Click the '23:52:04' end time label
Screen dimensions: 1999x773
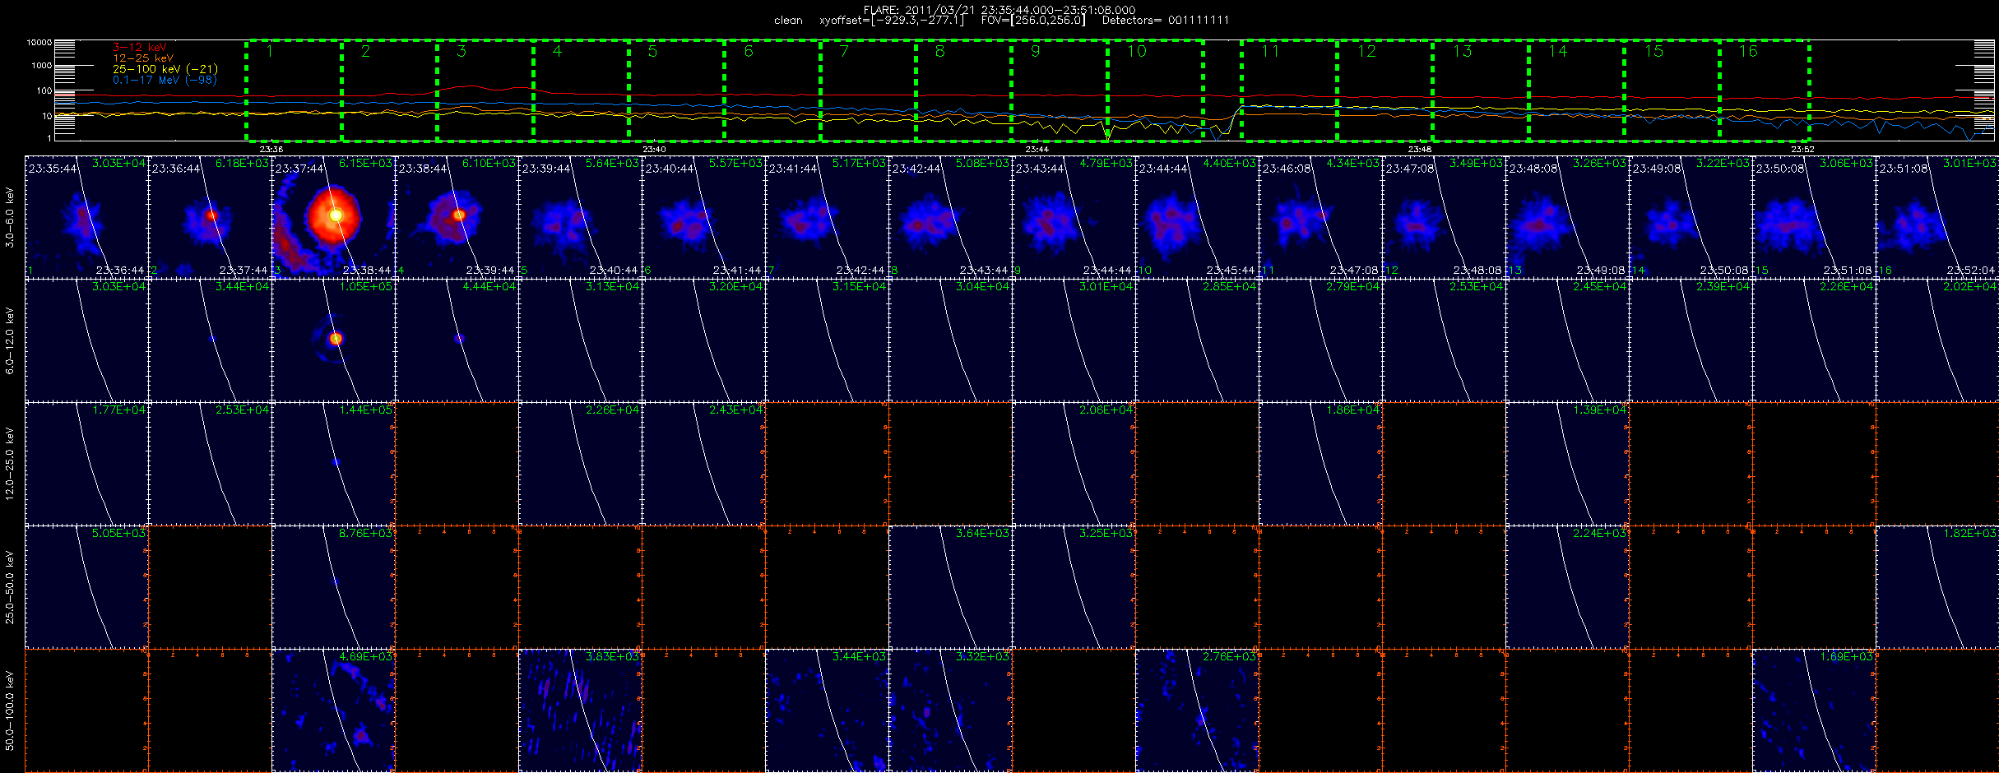pos(1971,270)
